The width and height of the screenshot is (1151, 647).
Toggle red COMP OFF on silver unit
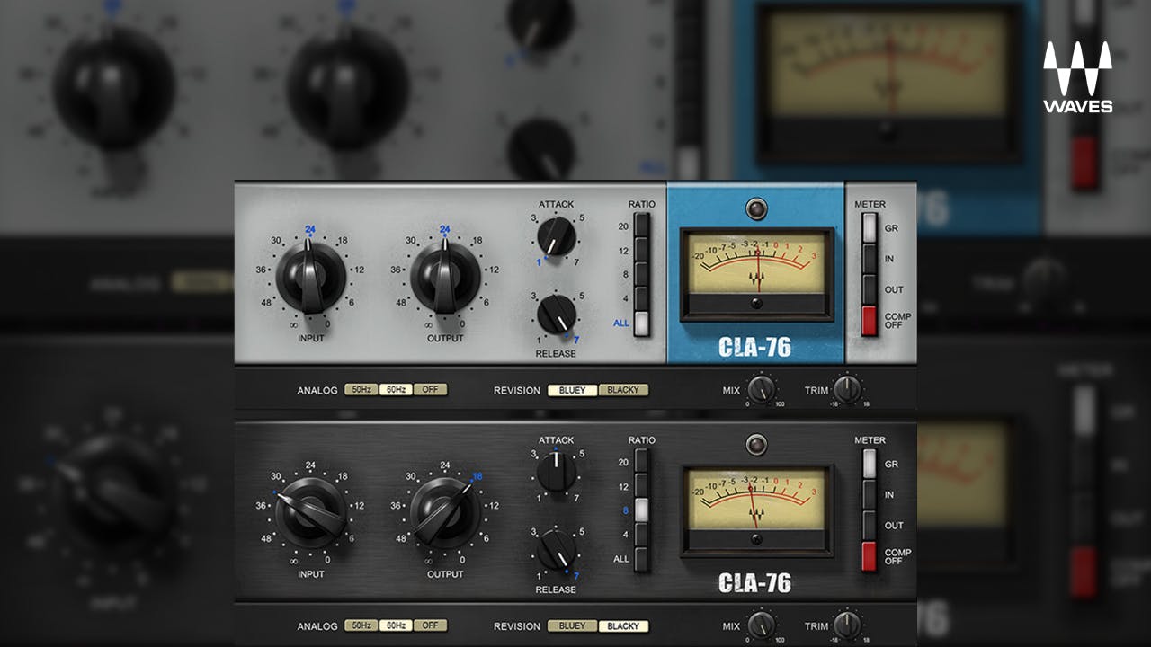869,321
